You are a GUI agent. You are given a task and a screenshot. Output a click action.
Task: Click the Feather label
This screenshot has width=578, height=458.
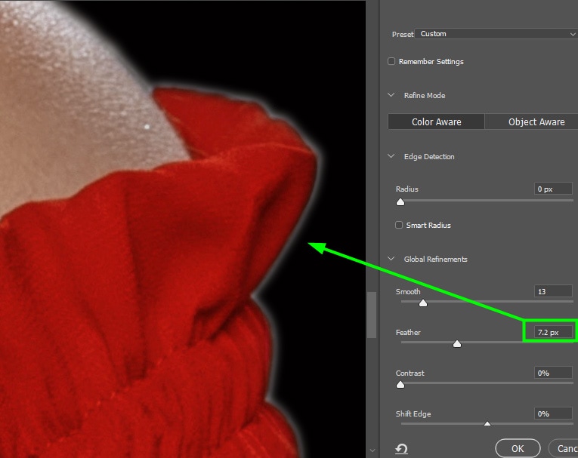click(408, 332)
